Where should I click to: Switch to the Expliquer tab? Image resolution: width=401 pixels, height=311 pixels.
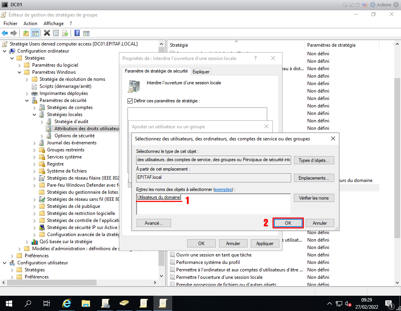(x=201, y=71)
